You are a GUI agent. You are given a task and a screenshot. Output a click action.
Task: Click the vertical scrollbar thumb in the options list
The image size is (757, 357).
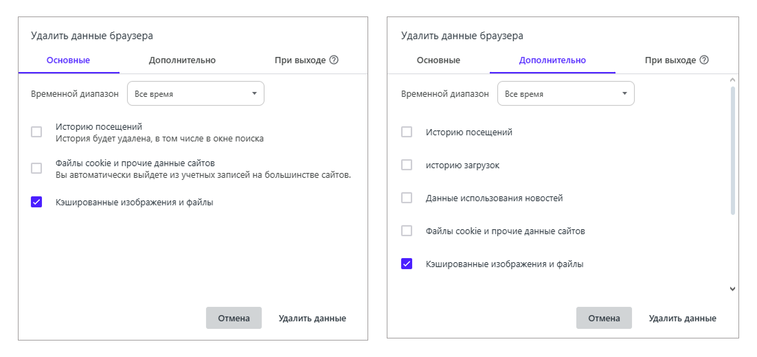point(732,150)
